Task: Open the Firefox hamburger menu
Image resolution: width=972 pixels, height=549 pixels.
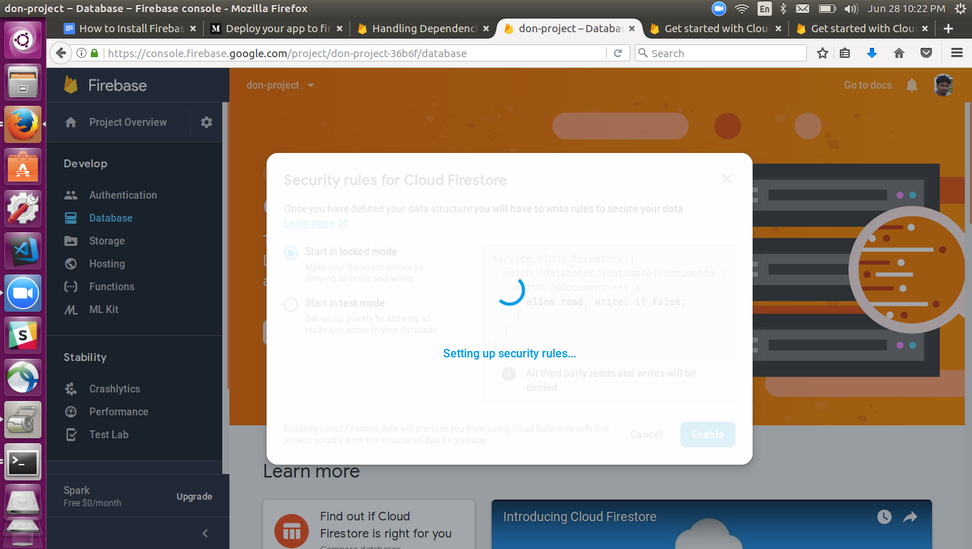Action: tap(956, 53)
